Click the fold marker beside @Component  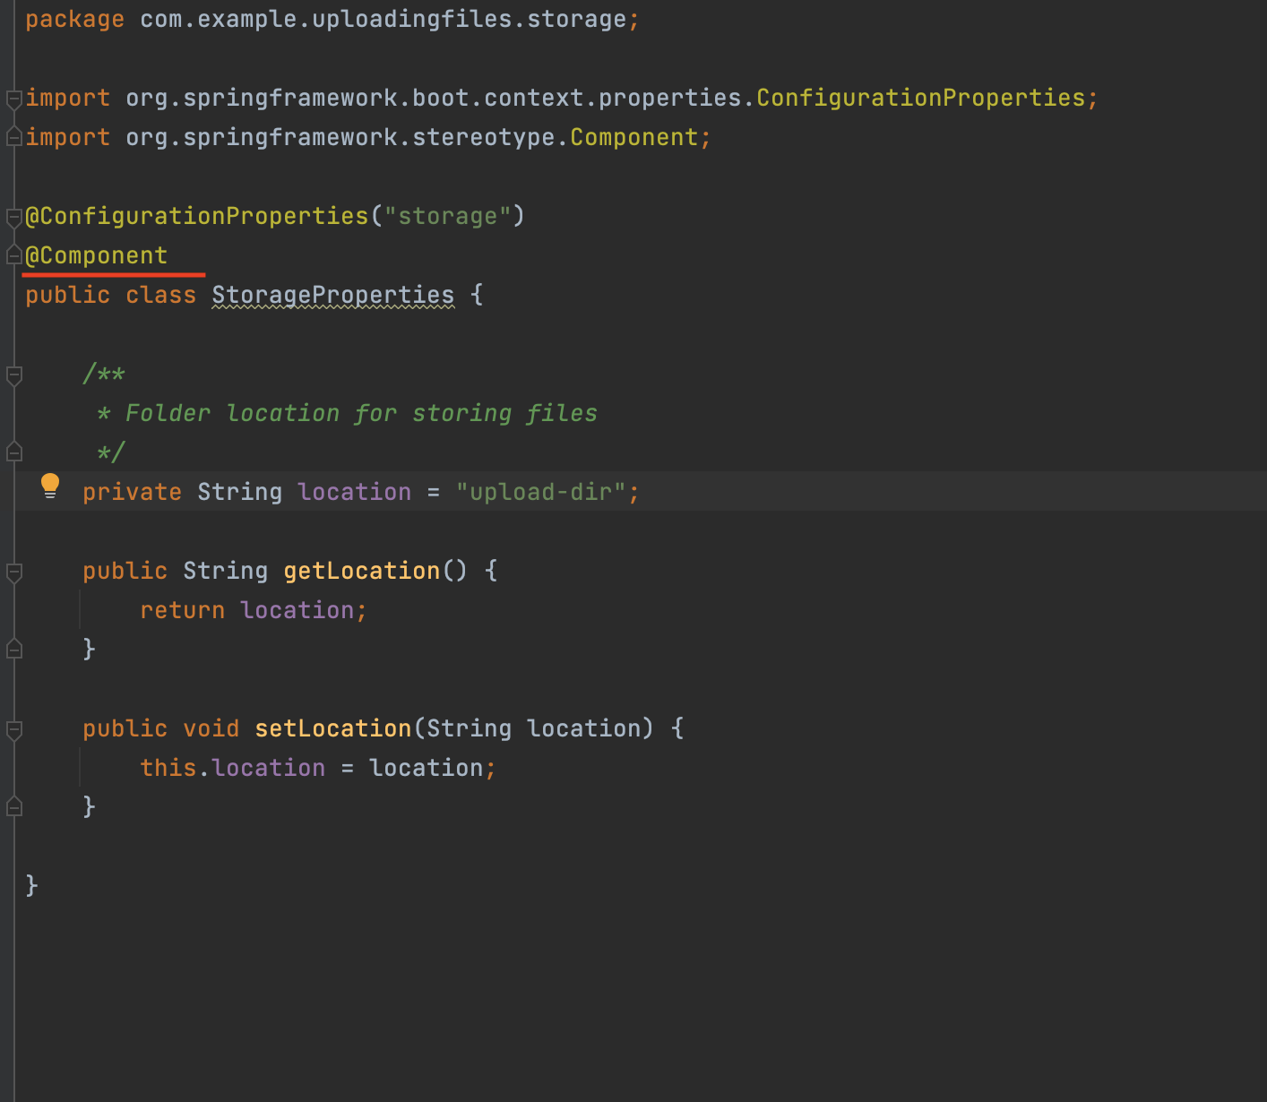[13, 255]
